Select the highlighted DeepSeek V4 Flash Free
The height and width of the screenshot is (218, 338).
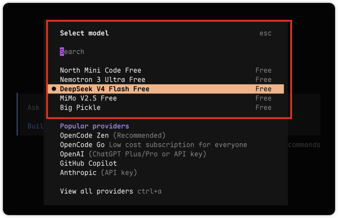pyautogui.click(x=166, y=89)
